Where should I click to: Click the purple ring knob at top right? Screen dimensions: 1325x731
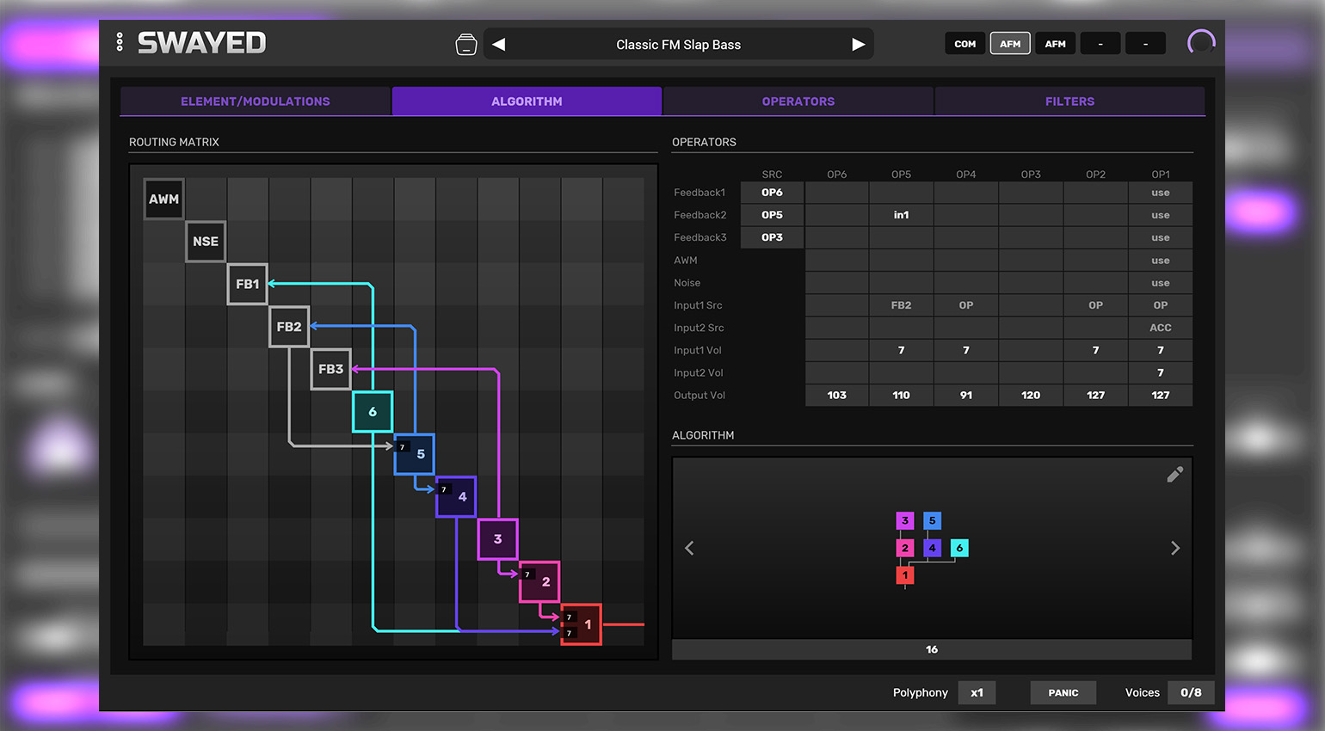point(1201,43)
